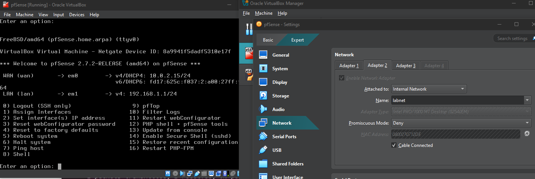The width and height of the screenshot is (535, 179).
Task: Click the WAN 10.0.2.15/24 address text in console
Action: tap(170, 76)
